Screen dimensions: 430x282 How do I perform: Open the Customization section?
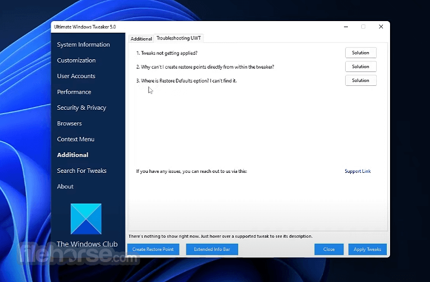coord(76,60)
